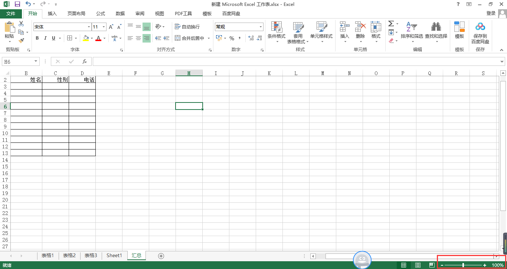Viewport: 507px width, 269px height.
Task: Click the 单元格样式 cell styles button
Action: [x=321, y=33]
